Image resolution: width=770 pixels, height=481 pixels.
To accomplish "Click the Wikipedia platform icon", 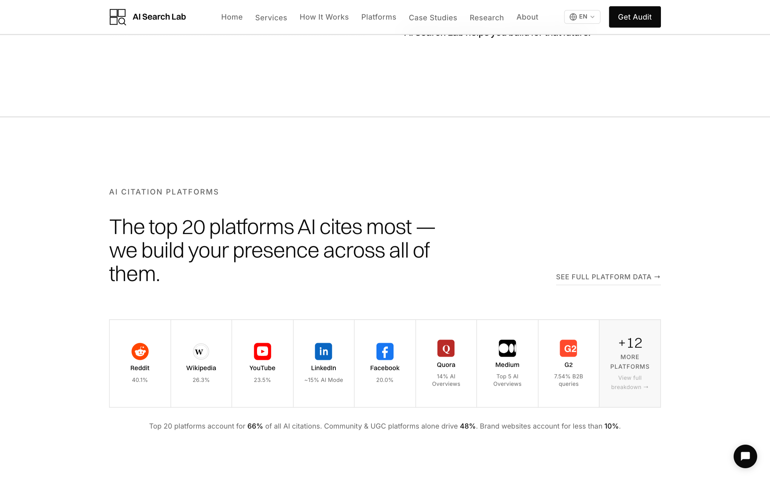I will pos(201,351).
